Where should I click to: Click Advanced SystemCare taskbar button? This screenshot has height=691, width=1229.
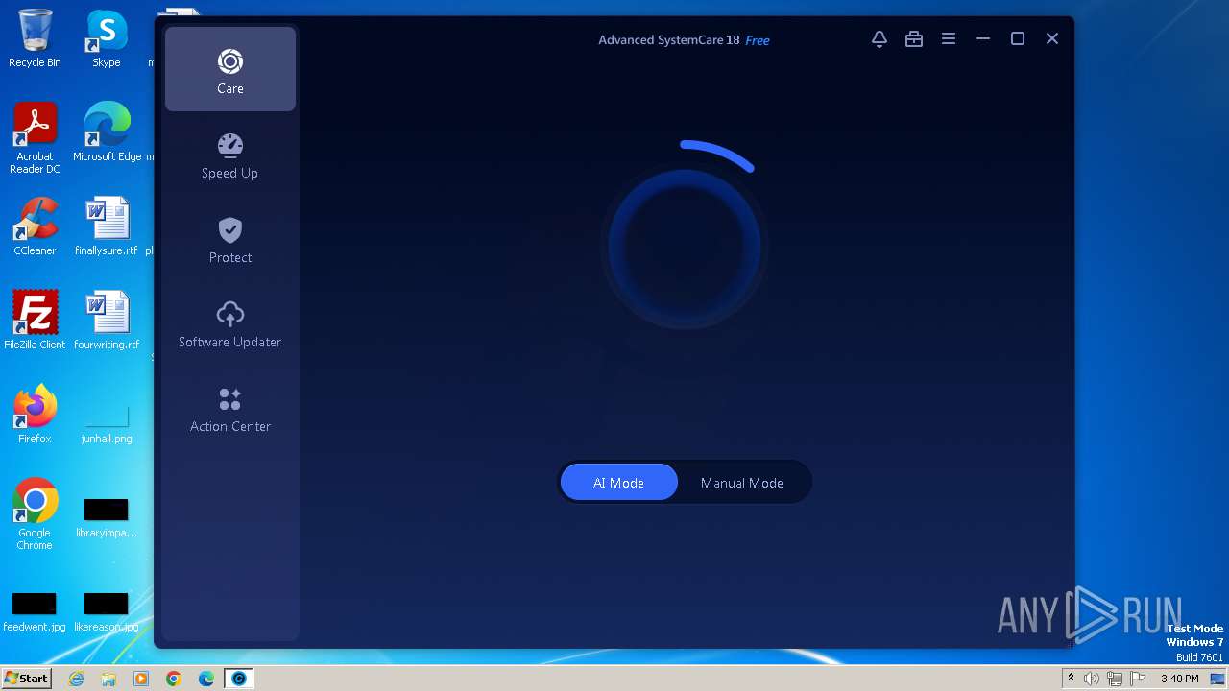pos(239,679)
